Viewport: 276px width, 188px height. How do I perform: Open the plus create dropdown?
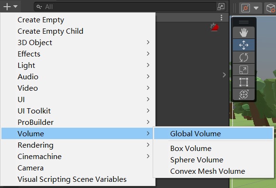tap(10, 7)
